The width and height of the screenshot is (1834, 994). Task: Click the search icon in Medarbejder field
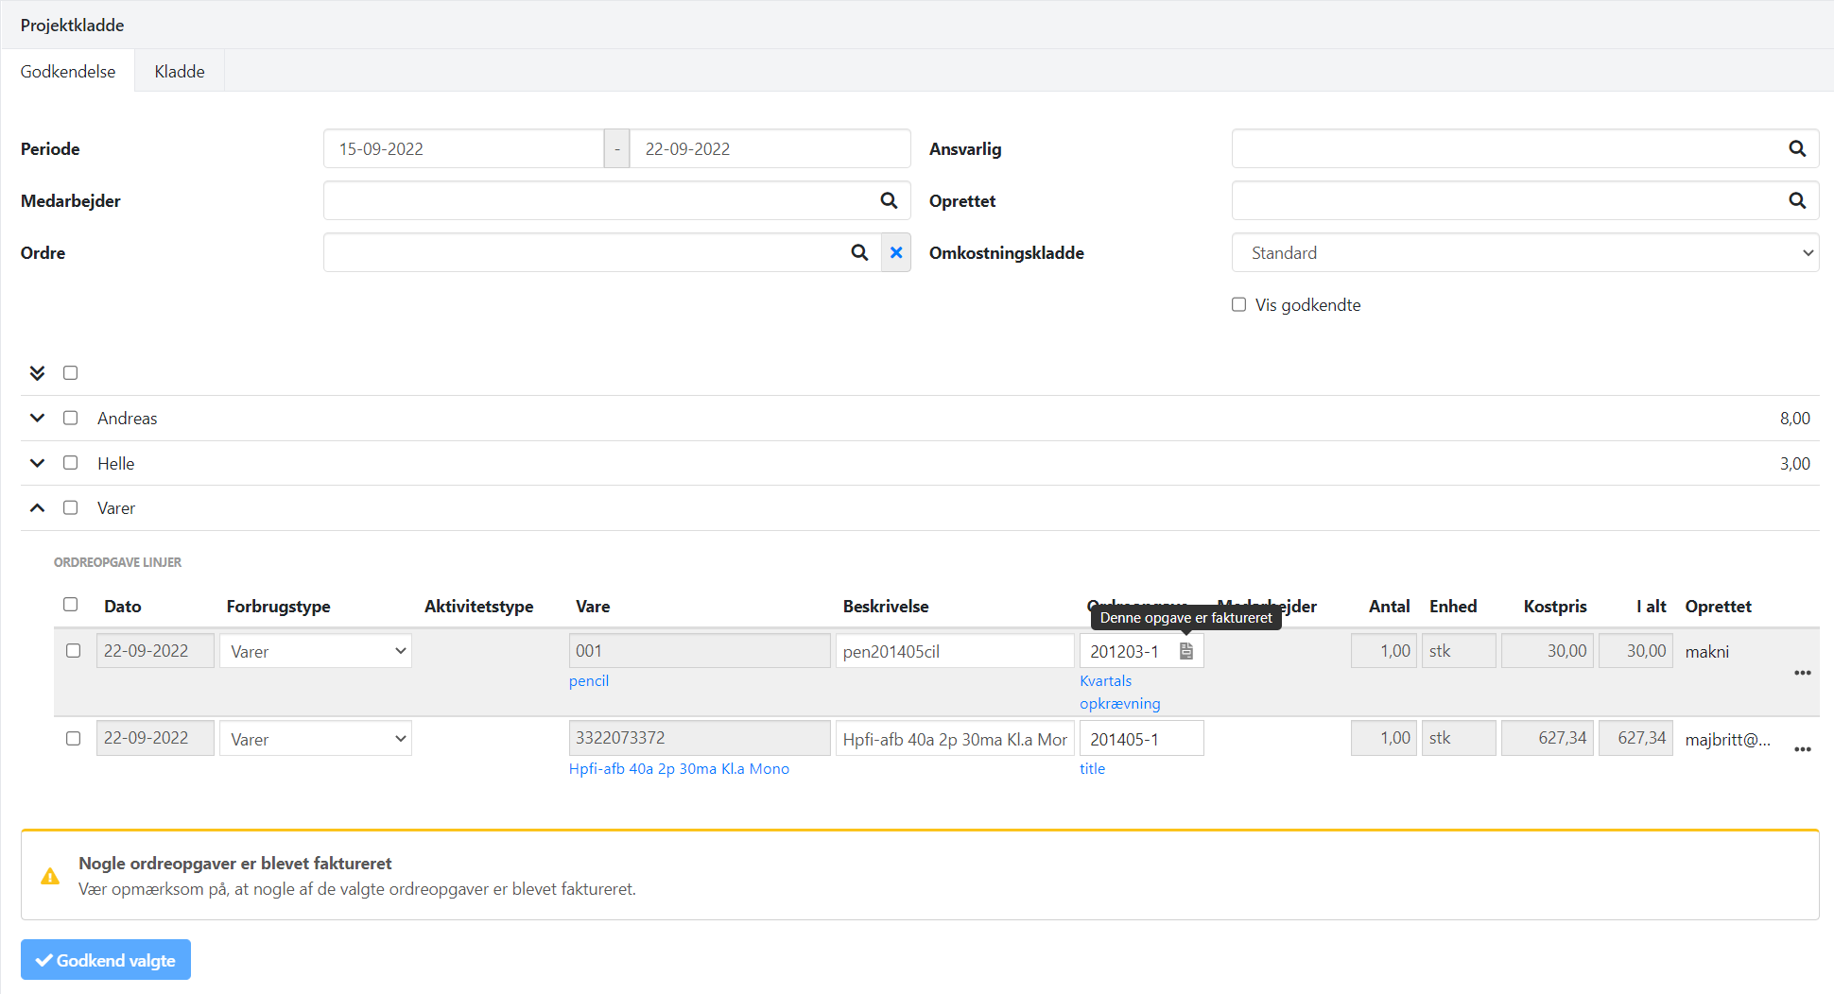click(x=889, y=200)
